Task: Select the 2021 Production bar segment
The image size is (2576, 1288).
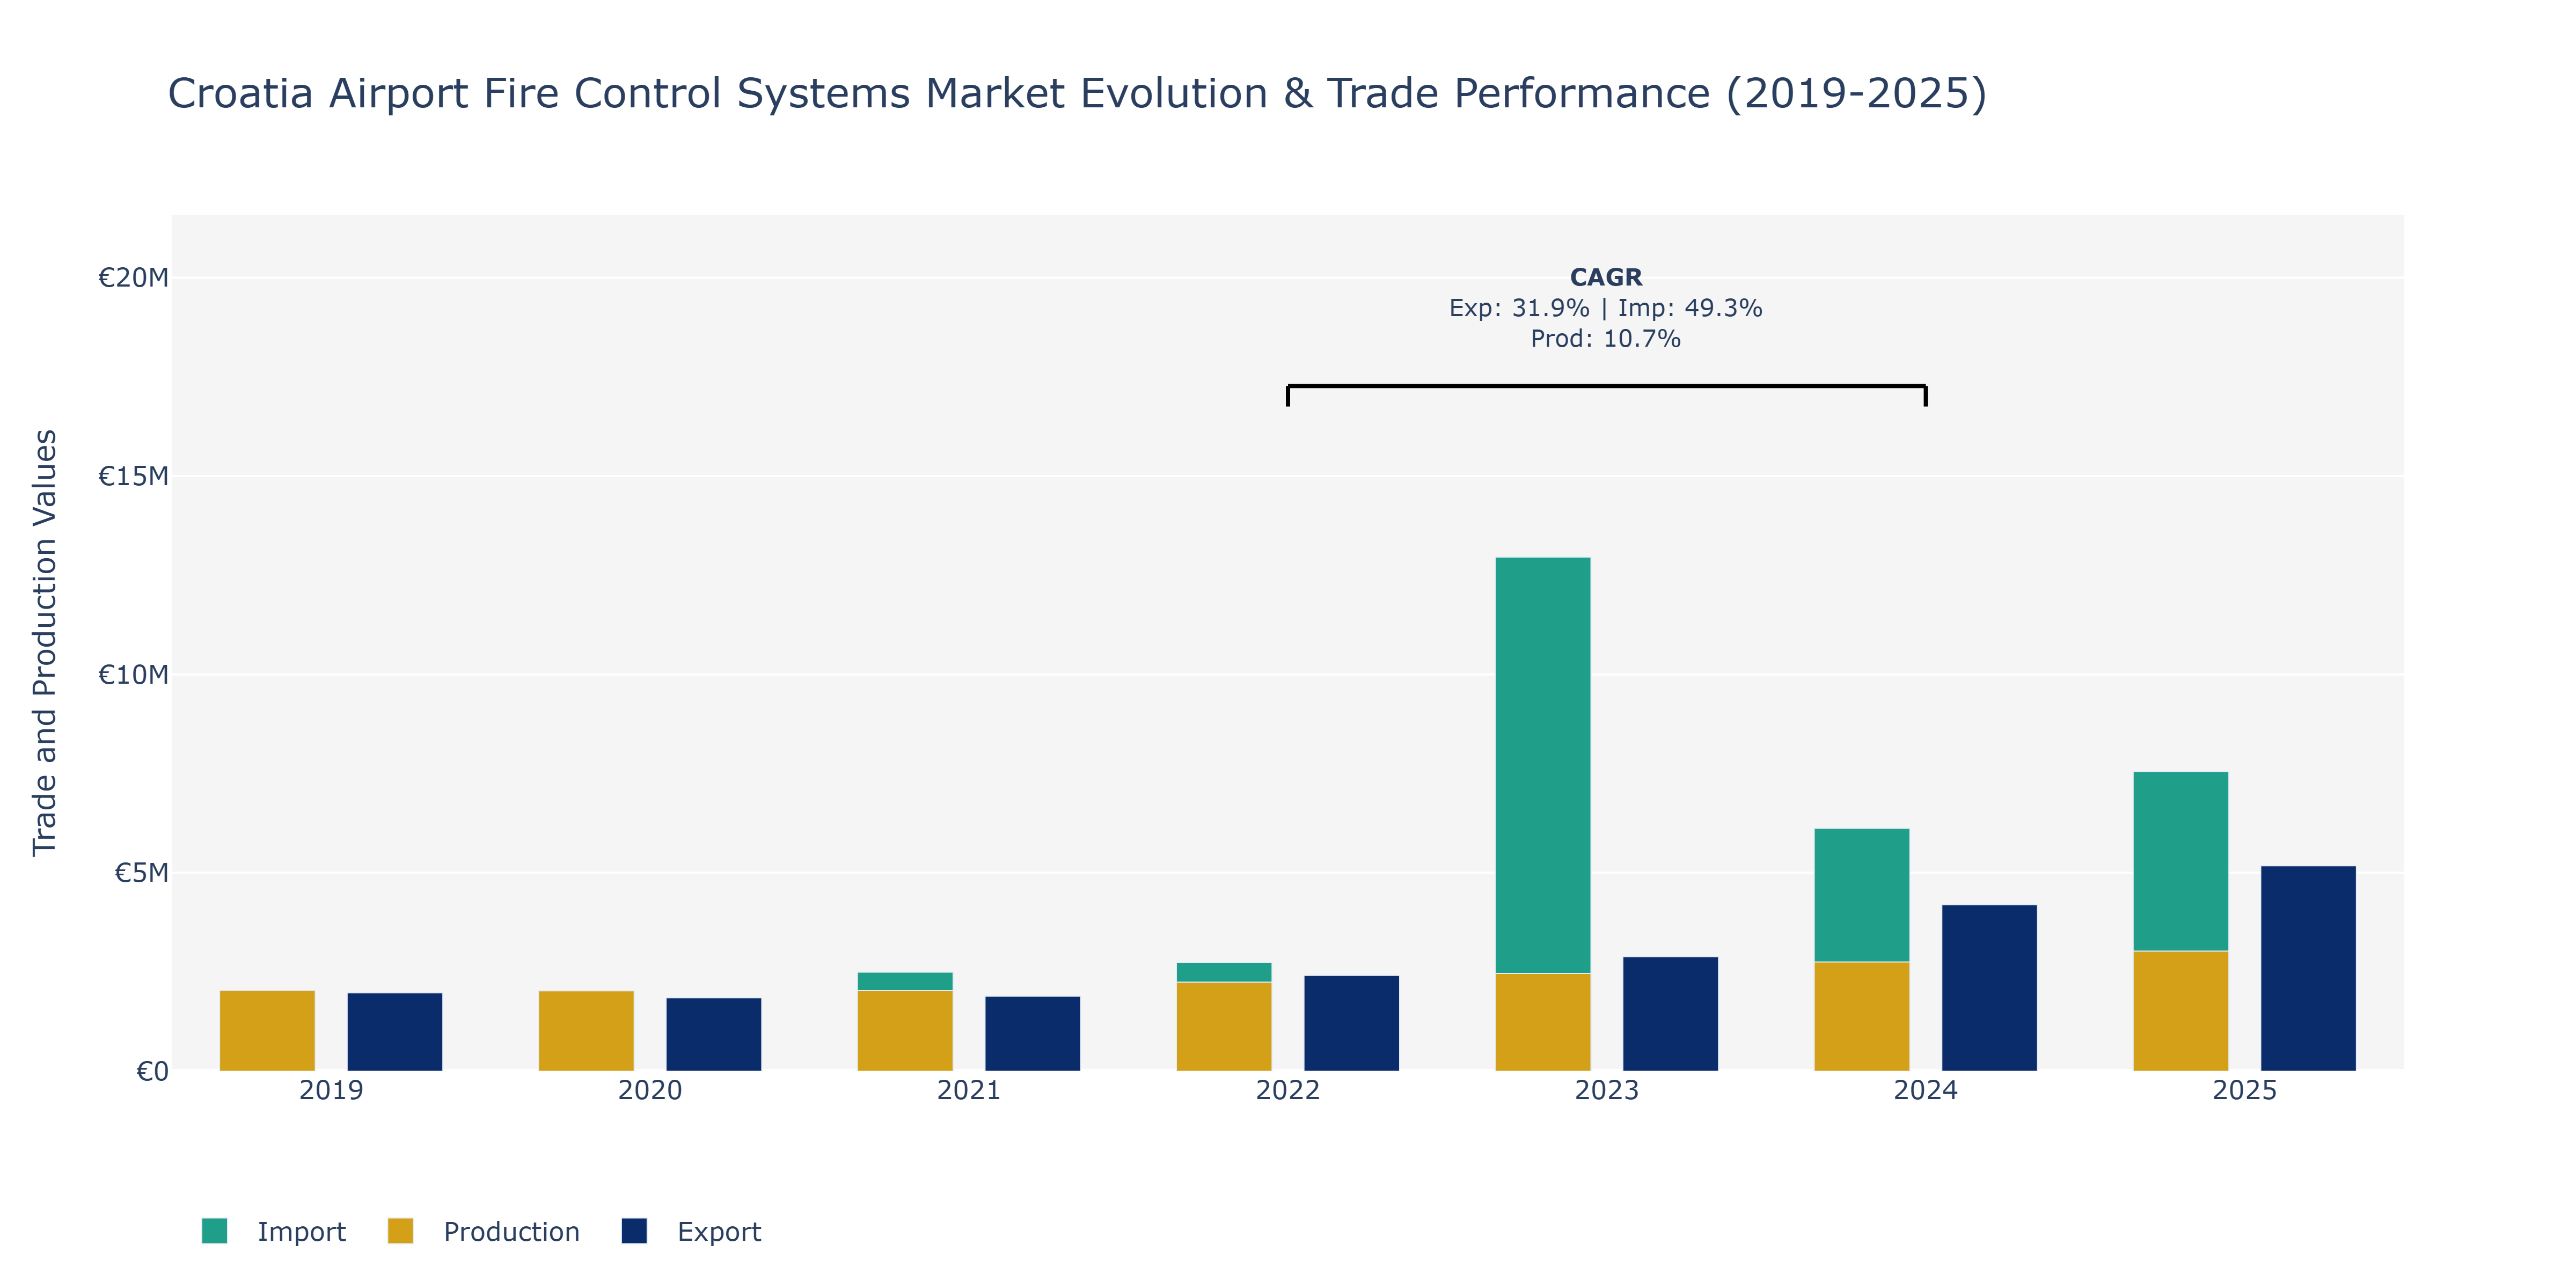Action: 905,1031
